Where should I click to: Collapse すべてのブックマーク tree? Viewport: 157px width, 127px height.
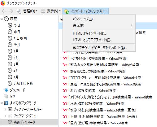[x=2, y=103]
